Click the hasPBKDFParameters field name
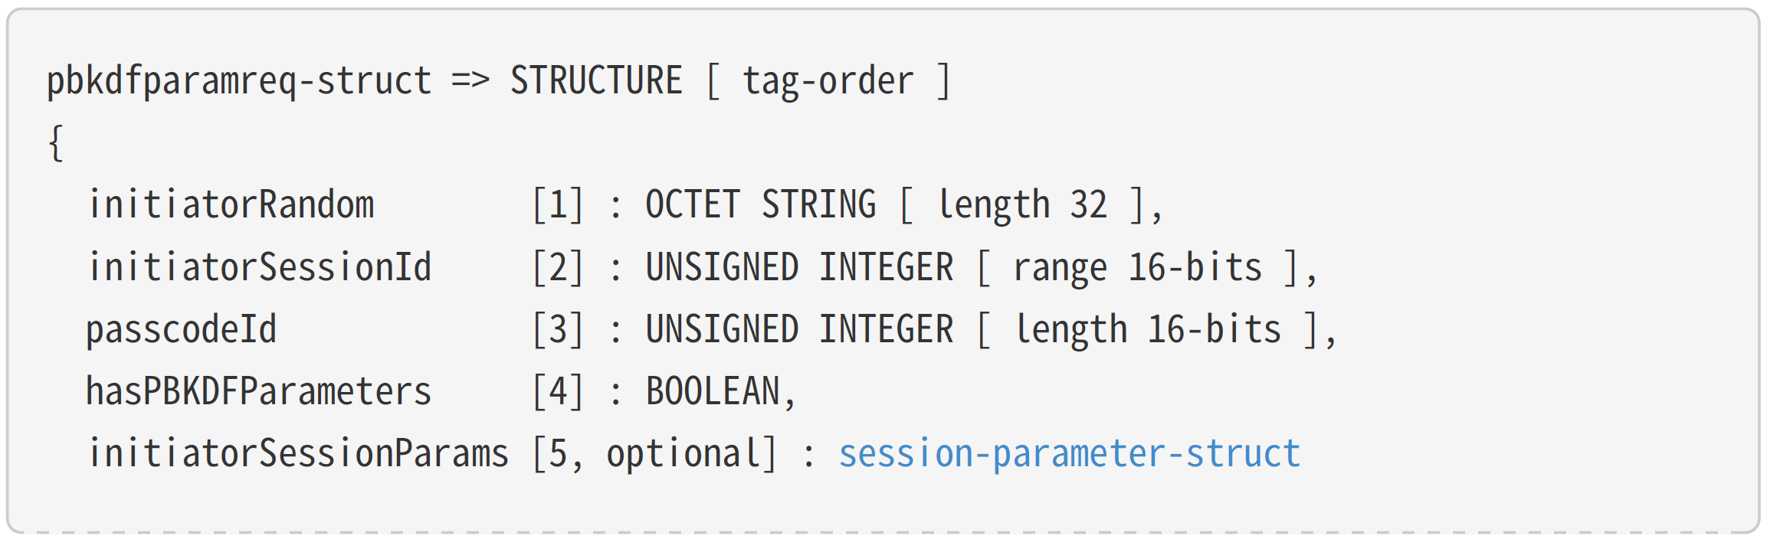Image resolution: width=1767 pixels, height=539 pixels. pyautogui.click(x=259, y=391)
